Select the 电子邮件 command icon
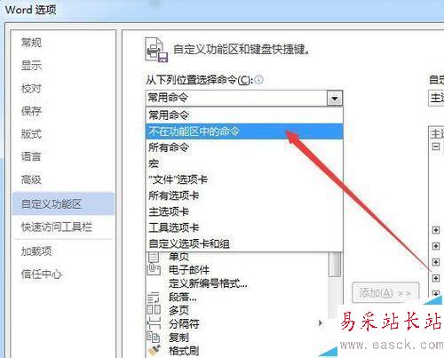This screenshot has width=444, height=358. pos(154,269)
